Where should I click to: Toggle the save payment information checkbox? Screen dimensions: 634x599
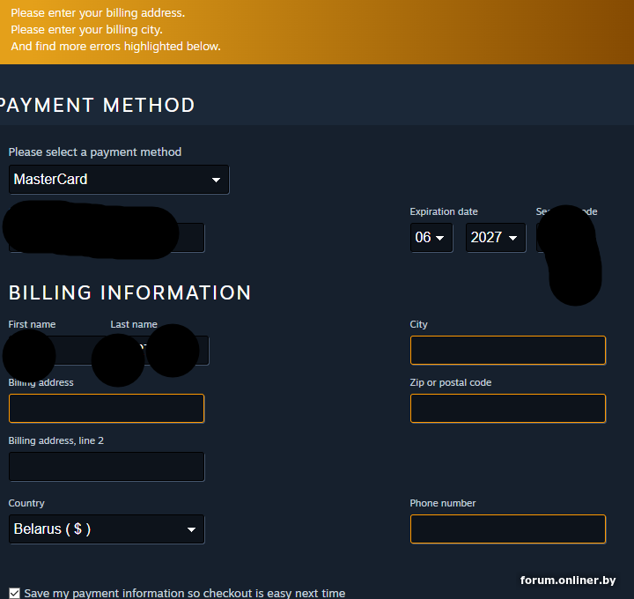(14, 593)
